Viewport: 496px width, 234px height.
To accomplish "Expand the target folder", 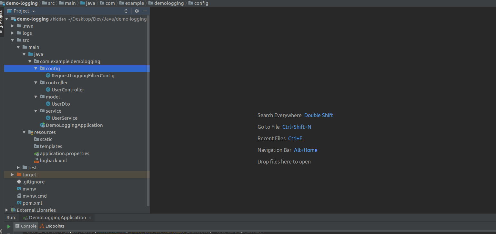I will (13, 175).
